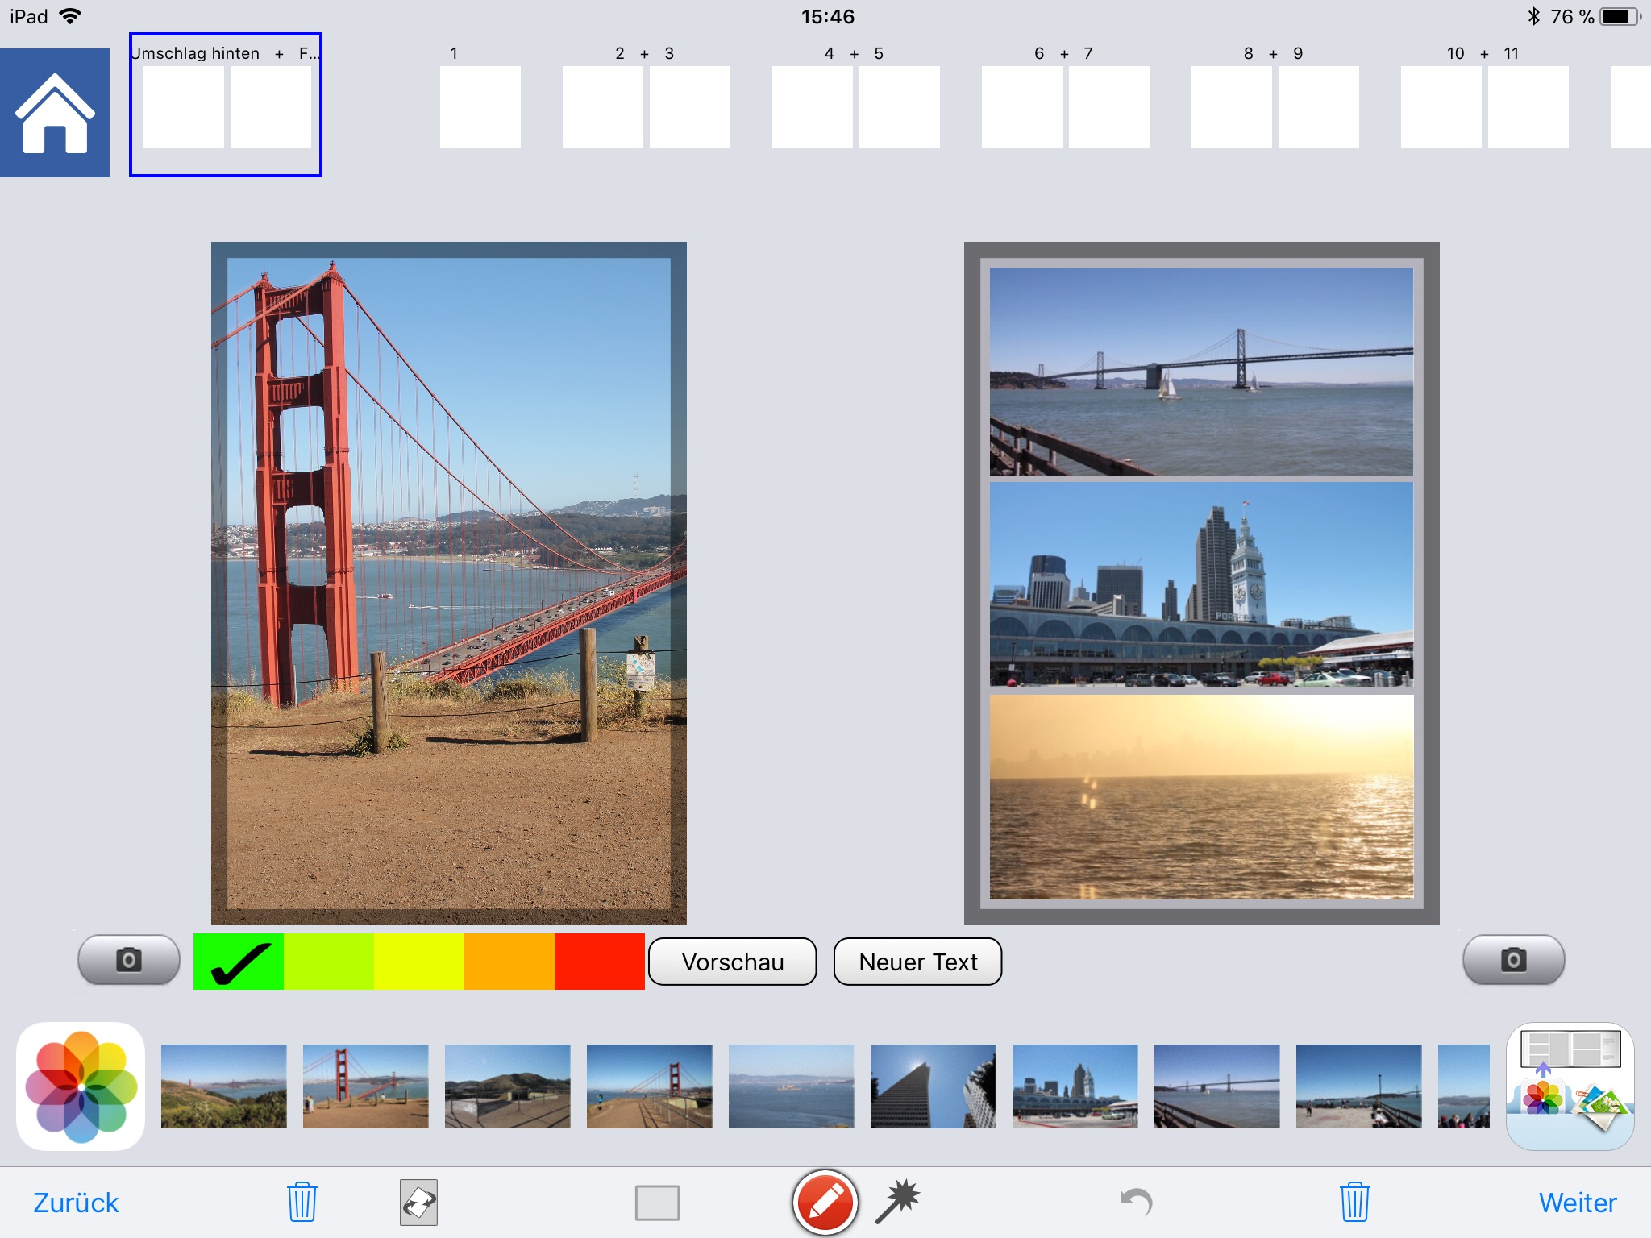Select pages 2 + 3 spread
Screen dimensions: 1651x1238
point(647,106)
